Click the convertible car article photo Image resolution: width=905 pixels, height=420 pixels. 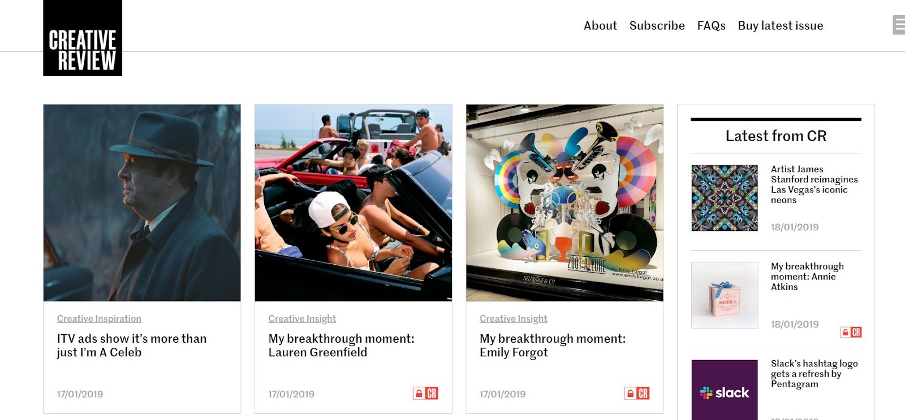click(354, 203)
